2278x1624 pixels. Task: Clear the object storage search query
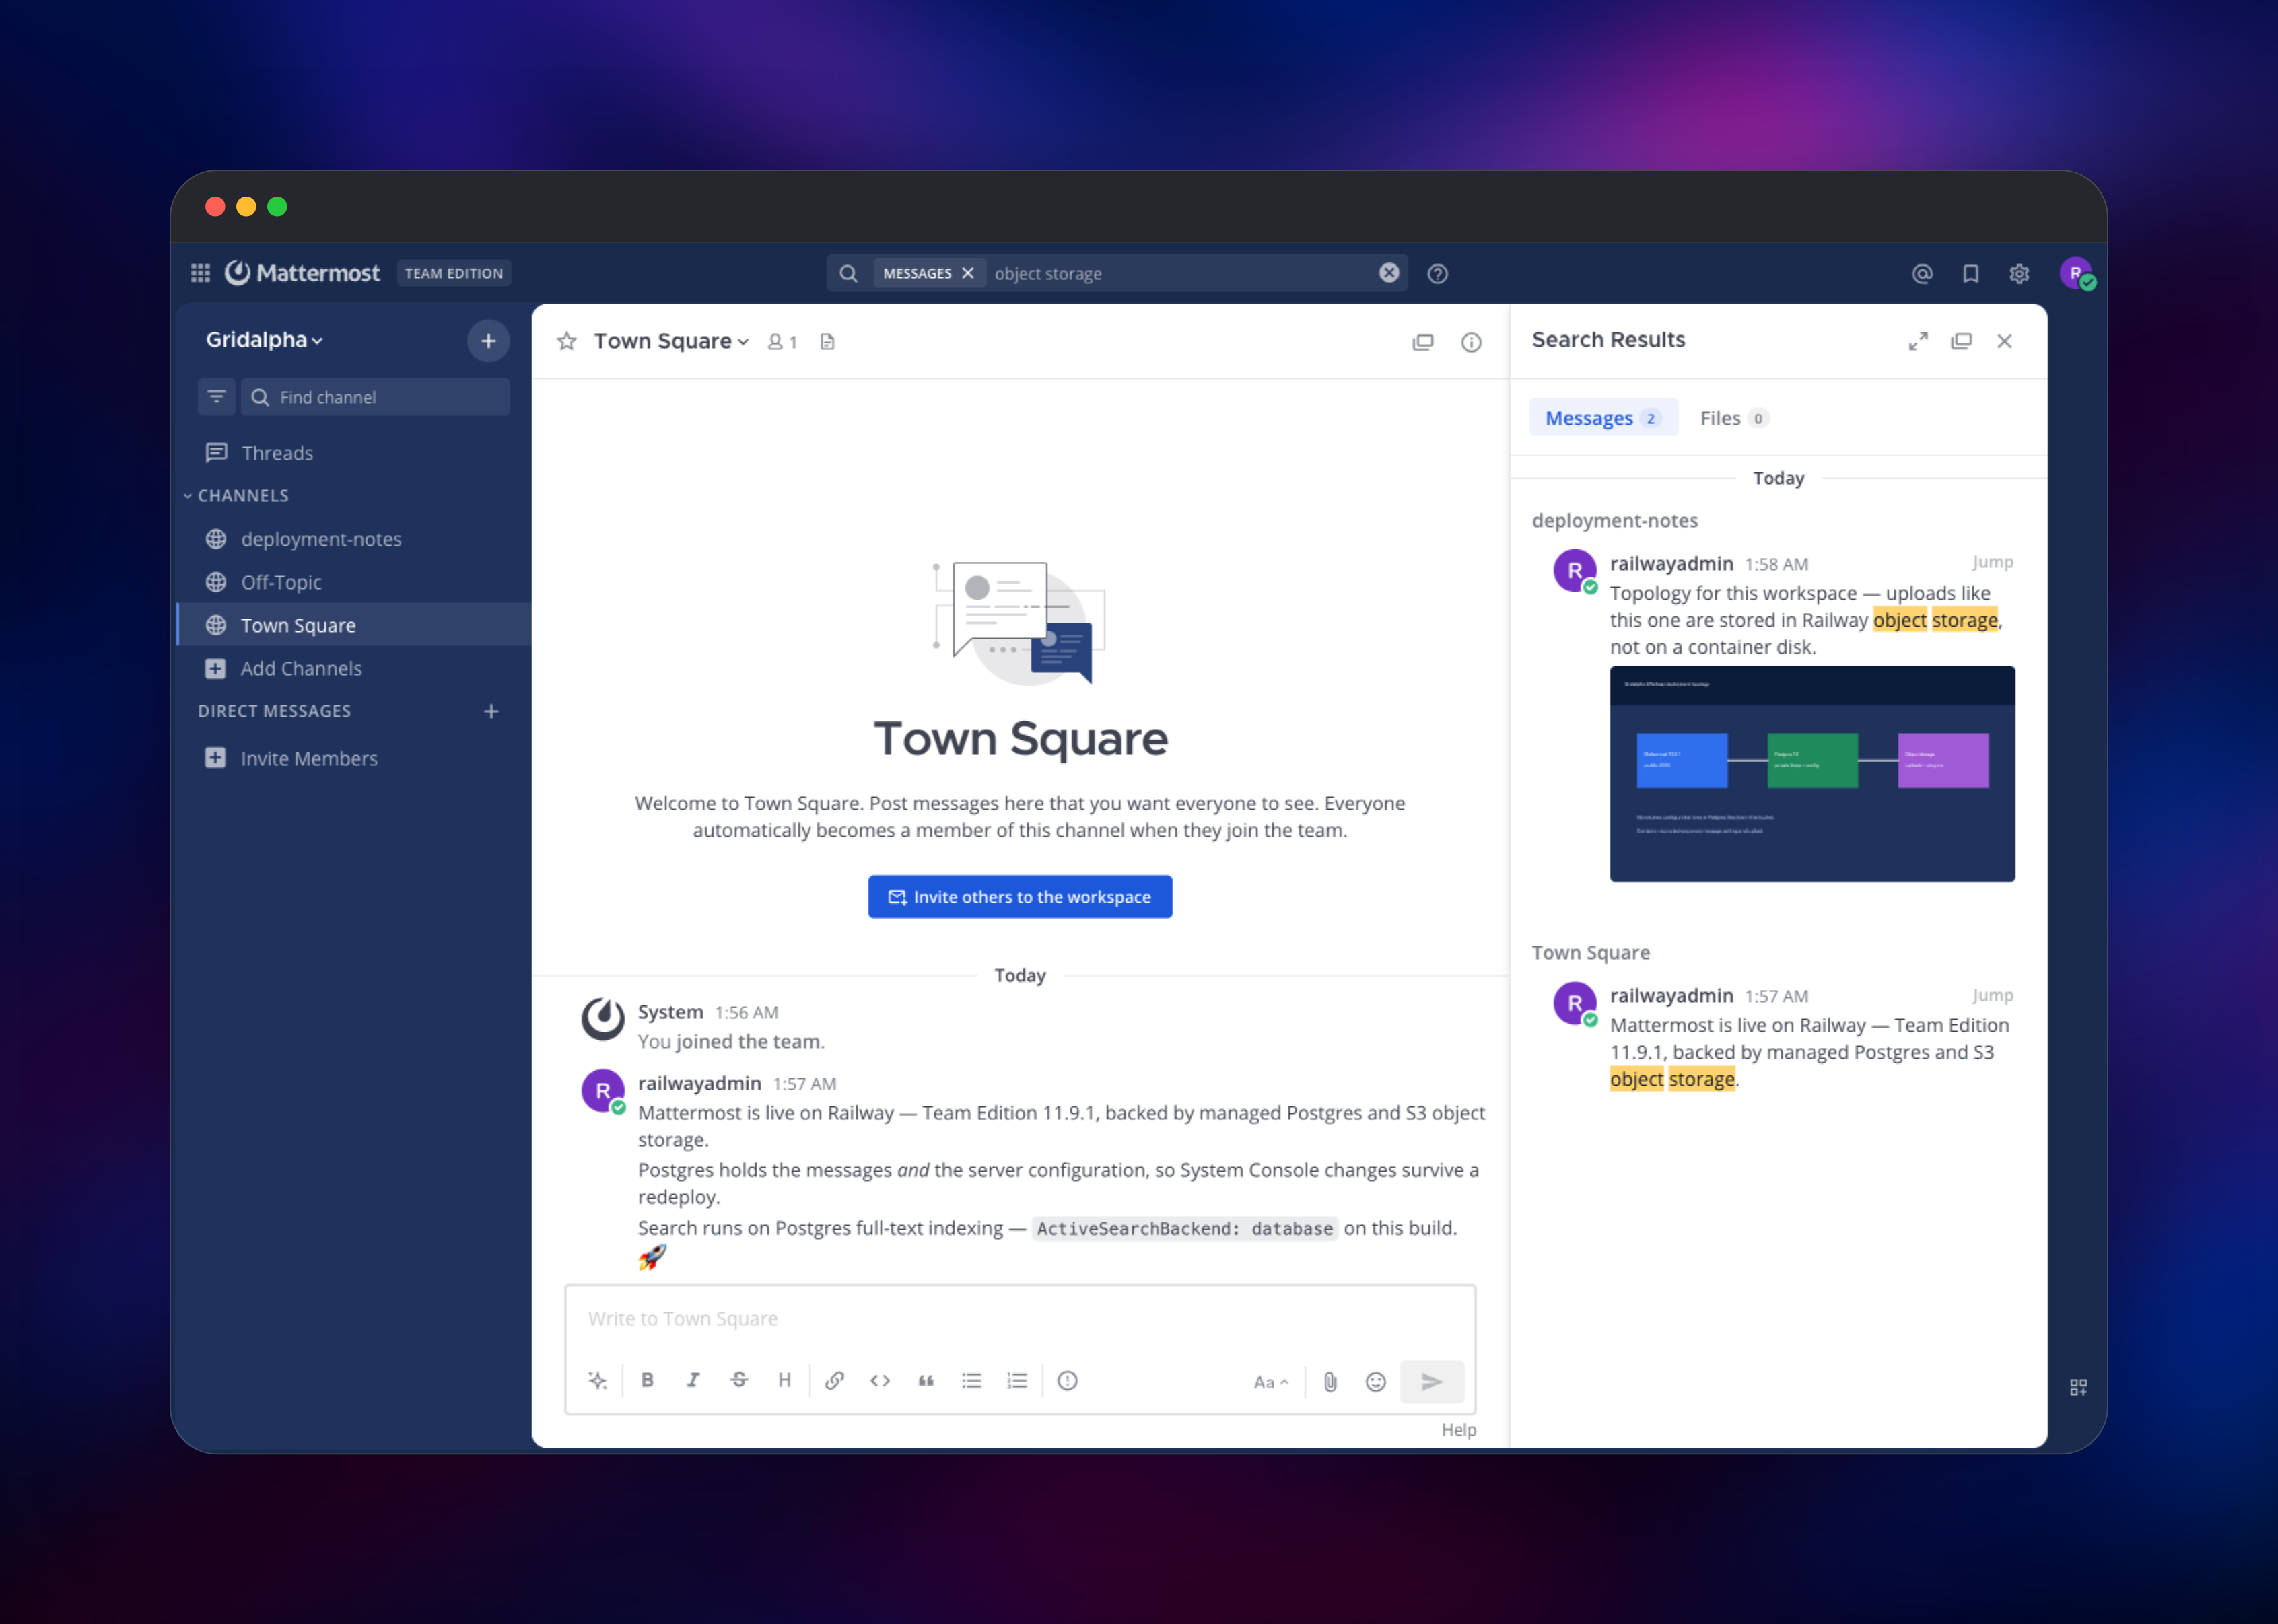pos(1389,273)
